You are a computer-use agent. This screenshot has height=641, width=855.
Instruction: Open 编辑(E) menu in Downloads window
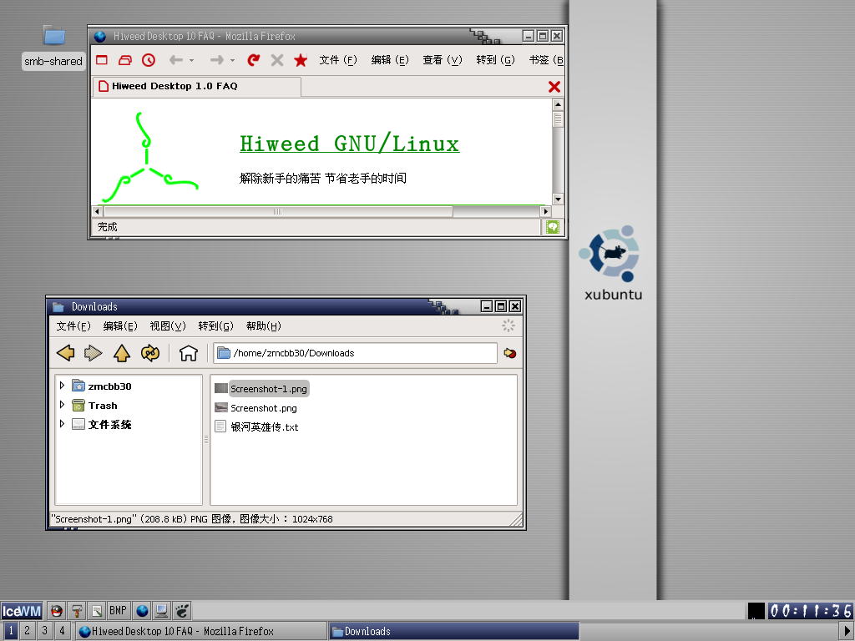(x=120, y=326)
